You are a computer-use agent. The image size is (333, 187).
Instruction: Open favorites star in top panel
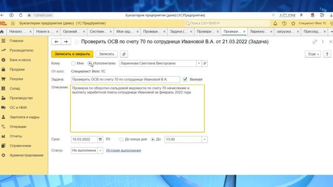[x=293, y=23]
